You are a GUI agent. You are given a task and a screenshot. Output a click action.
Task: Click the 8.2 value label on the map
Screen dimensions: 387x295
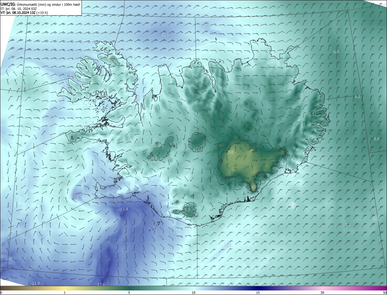click(376, 219)
